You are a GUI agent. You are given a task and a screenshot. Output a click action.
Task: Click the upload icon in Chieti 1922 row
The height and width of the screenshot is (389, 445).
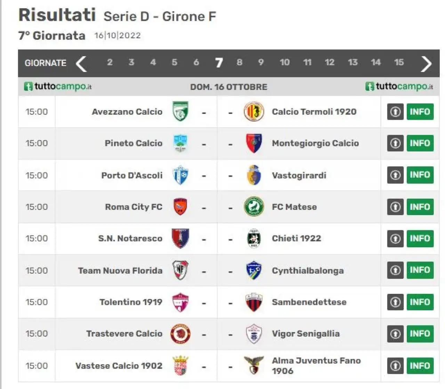[395, 239]
